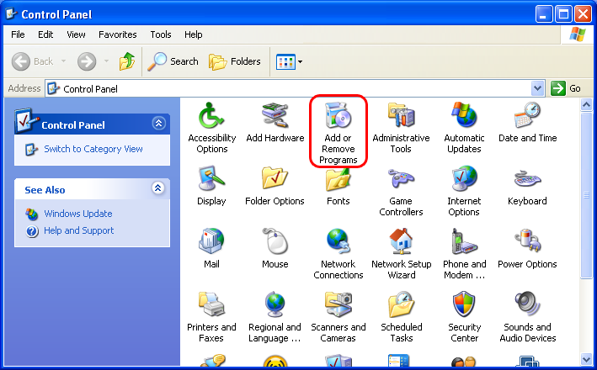This screenshot has width=597, height=370.
Task: Click the vertical scrollbar thumb
Action: [586, 195]
